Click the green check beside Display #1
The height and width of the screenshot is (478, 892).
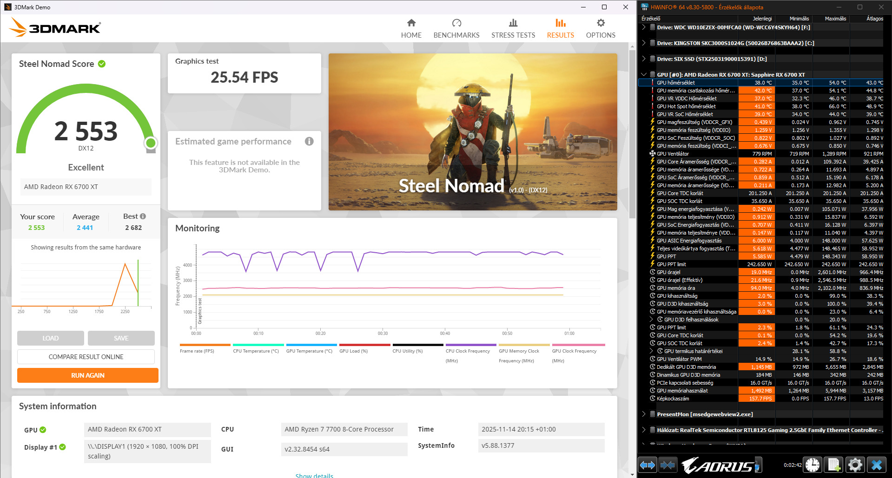tap(62, 447)
